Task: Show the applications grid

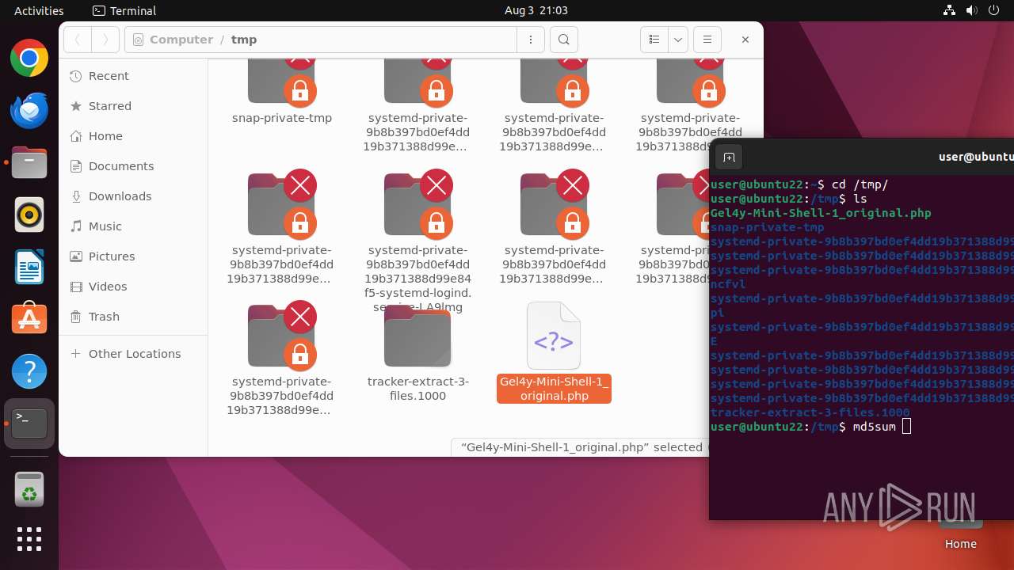Action: (x=29, y=539)
